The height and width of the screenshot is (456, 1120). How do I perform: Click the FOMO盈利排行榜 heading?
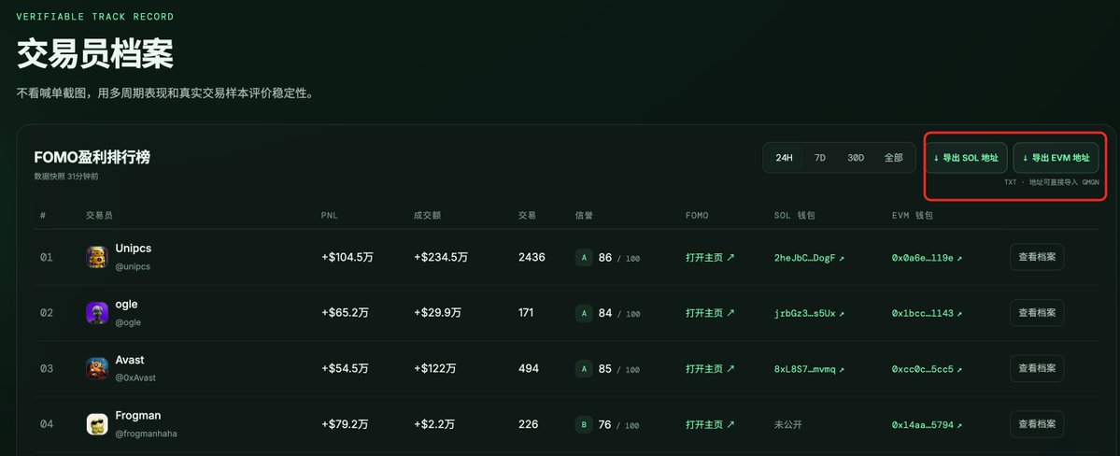point(92,158)
